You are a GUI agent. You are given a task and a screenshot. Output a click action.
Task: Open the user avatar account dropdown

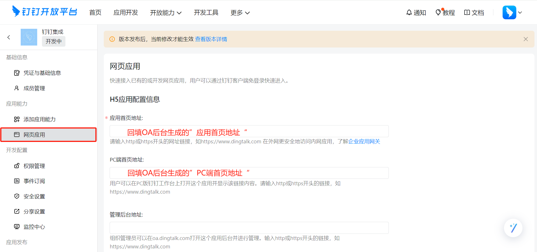pyautogui.click(x=512, y=13)
